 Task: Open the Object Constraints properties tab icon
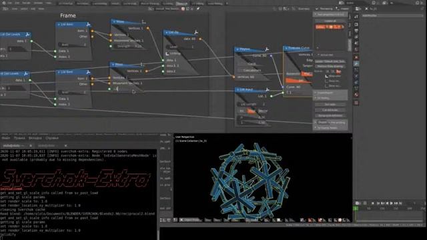[356, 83]
